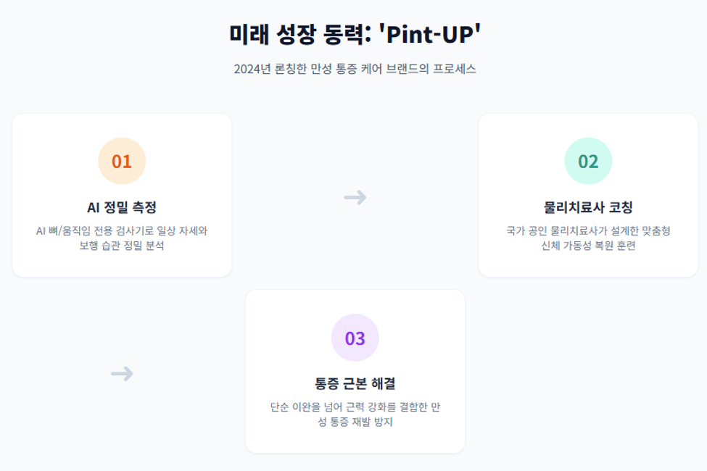
Task: Click the arrow left of step 03
Action: pos(122,373)
